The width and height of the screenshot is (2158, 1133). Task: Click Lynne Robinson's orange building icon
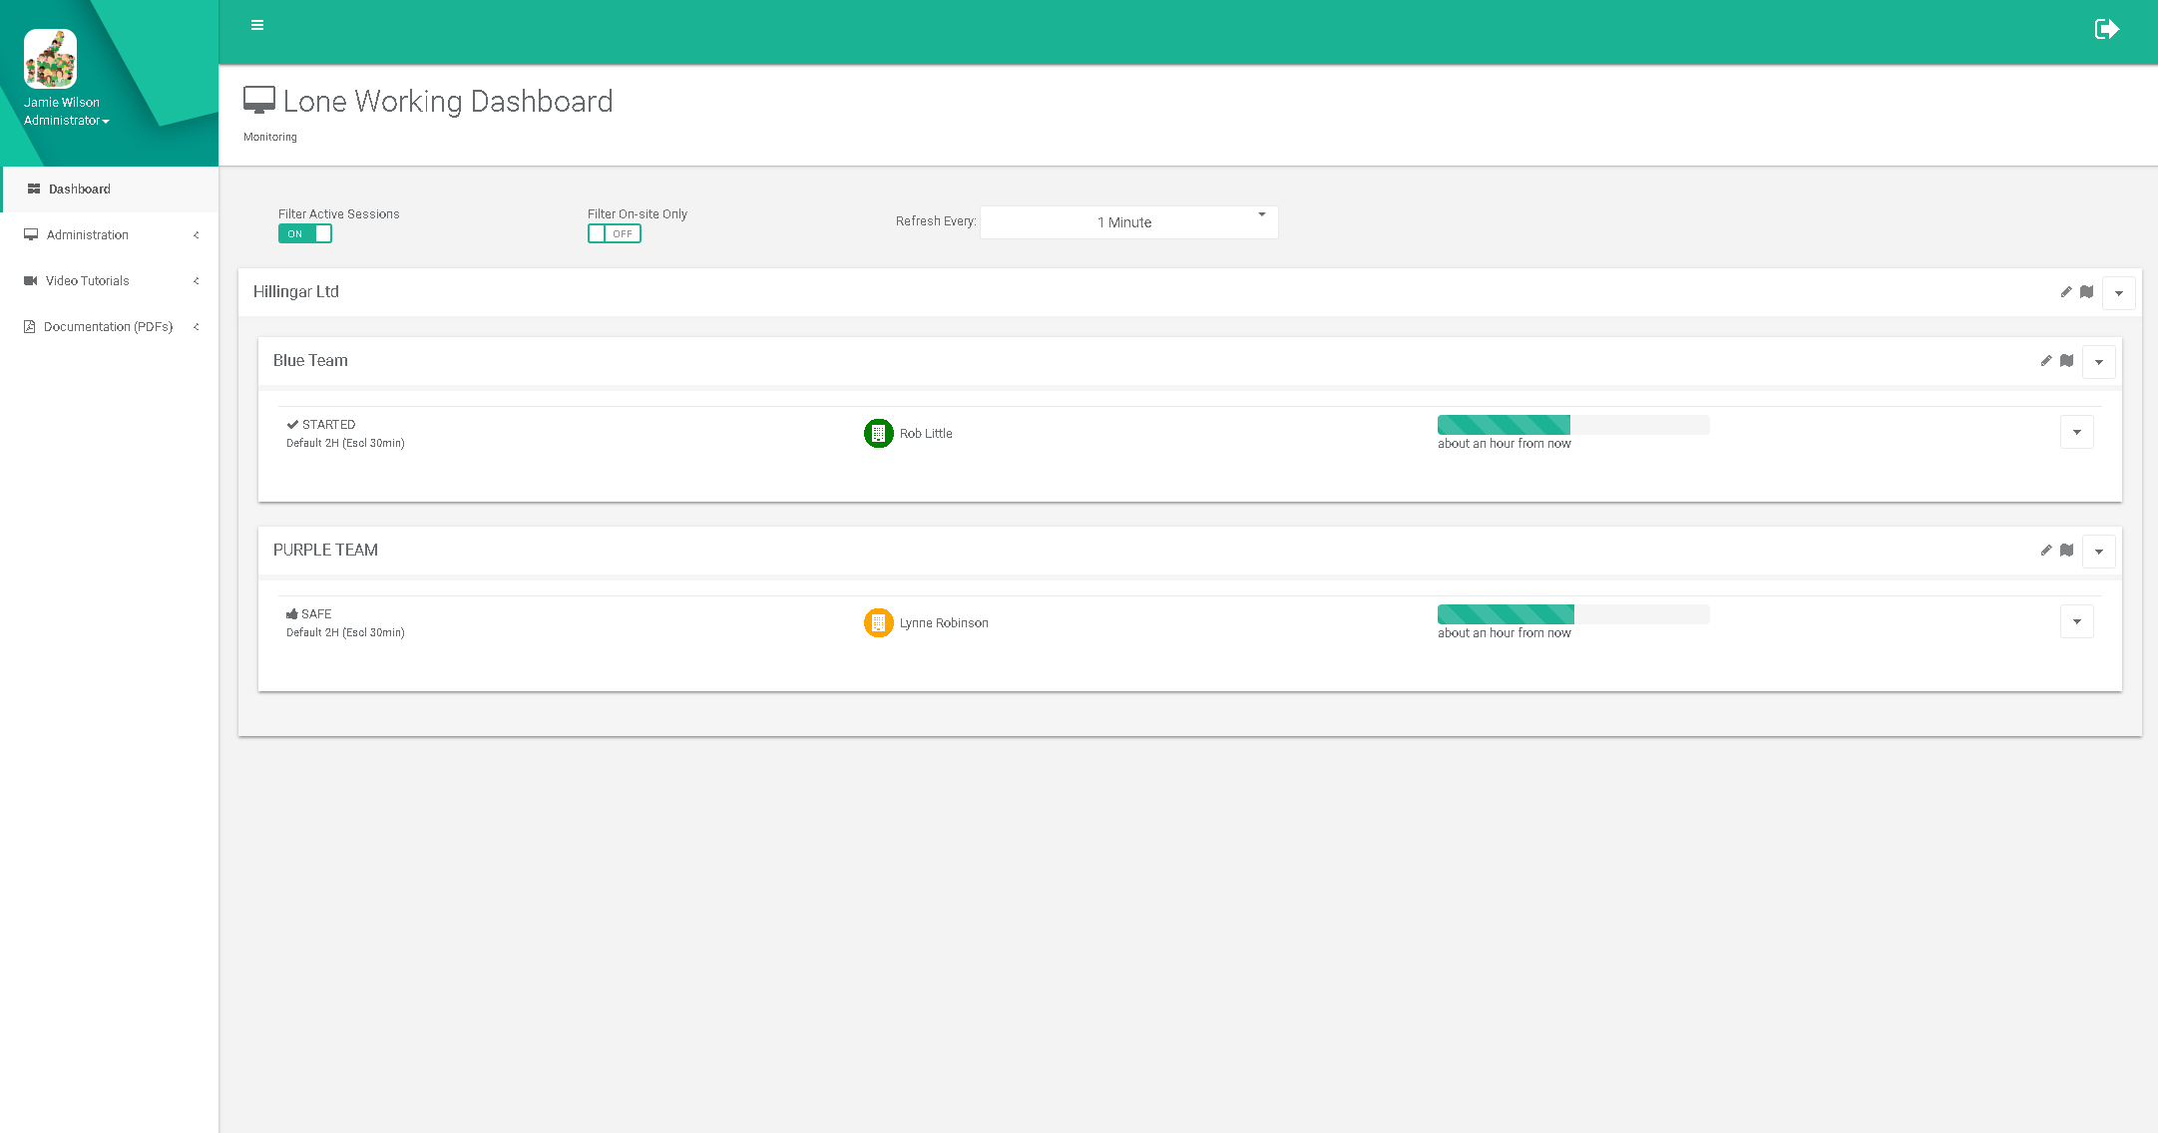(878, 622)
